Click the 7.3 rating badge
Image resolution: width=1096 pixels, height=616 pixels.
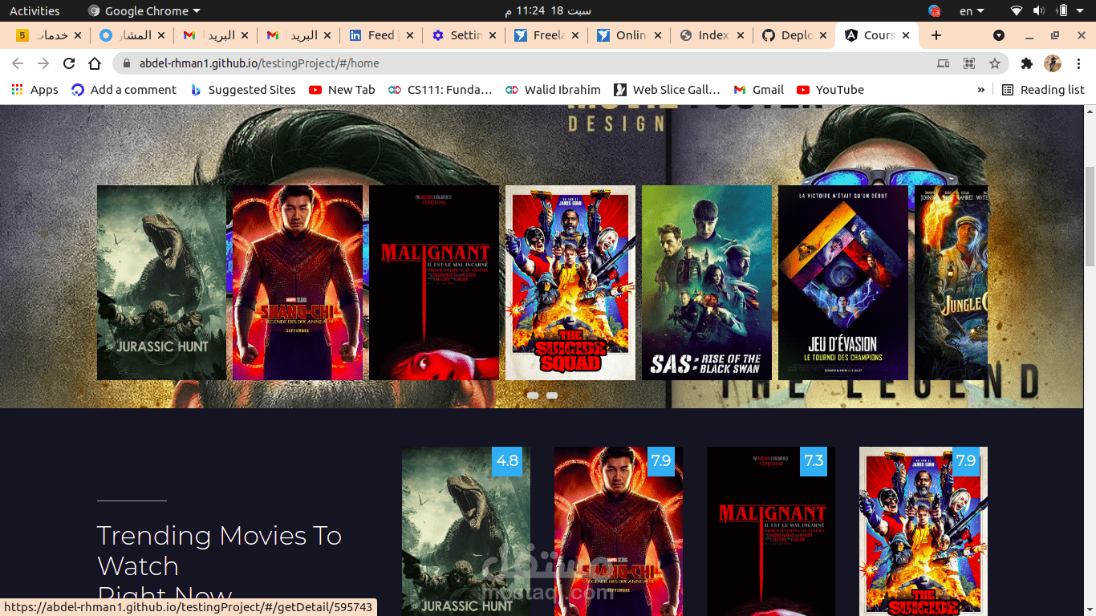(x=814, y=461)
